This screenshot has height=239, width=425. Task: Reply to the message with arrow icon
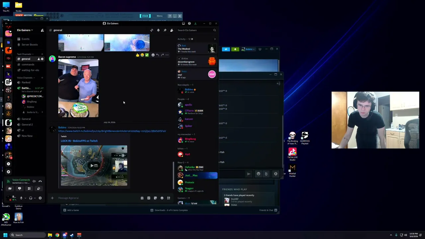[x=157, y=55]
